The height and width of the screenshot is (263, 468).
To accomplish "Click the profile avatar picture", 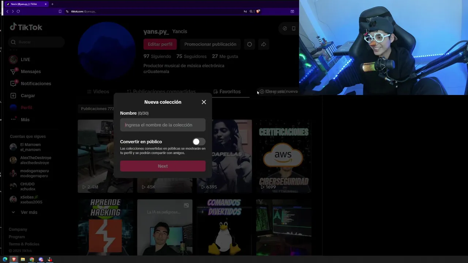I will (x=107, y=51).
